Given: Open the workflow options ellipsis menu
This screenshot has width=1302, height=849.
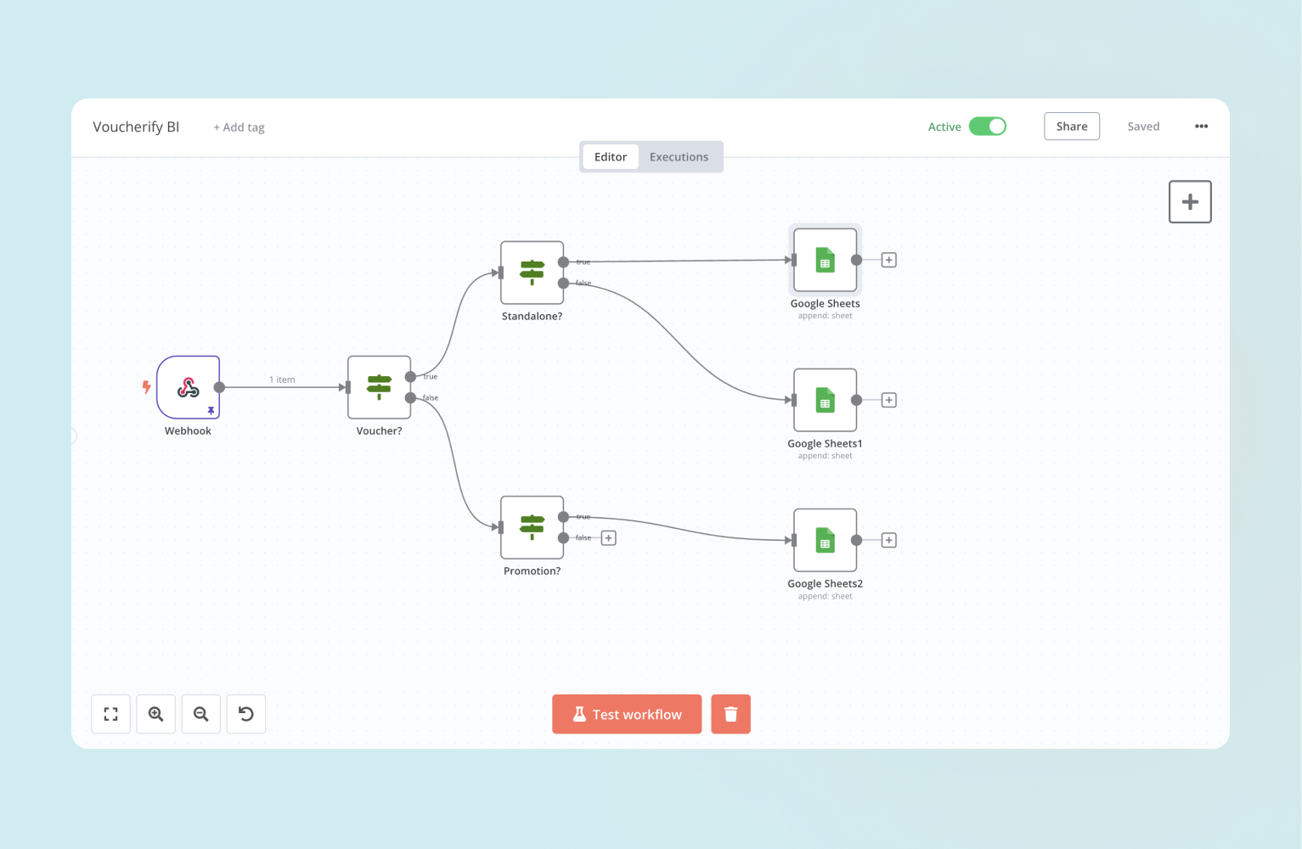Looking at the screenshot, I should (x=1200, y=126).
